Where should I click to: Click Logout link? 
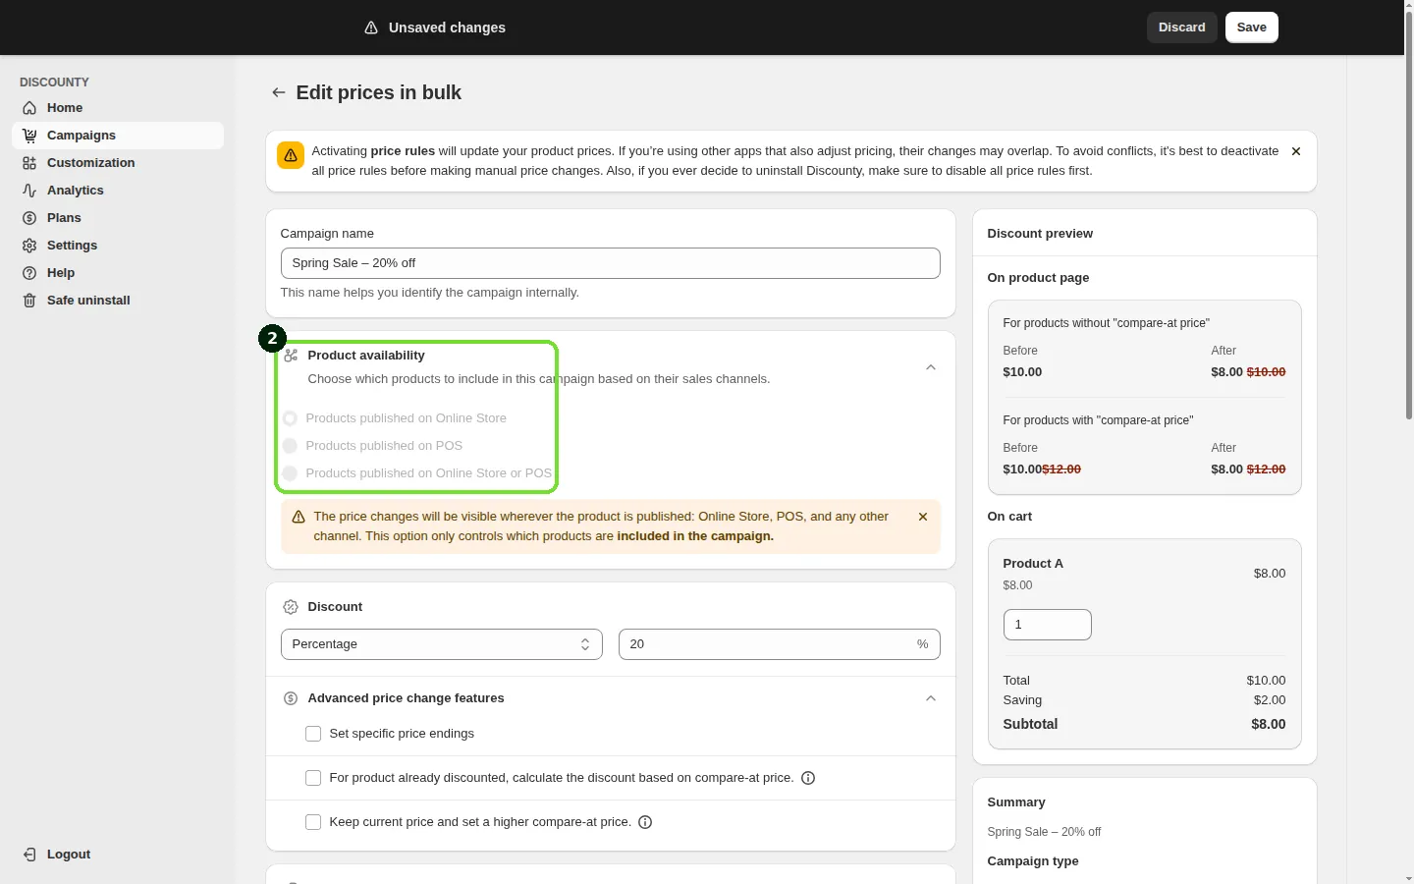pos(69,855)
